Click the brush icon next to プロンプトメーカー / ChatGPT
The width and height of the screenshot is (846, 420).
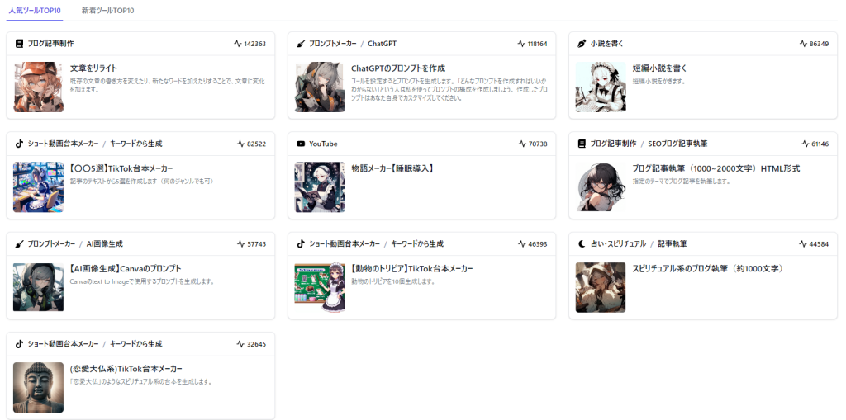[301, 44]
